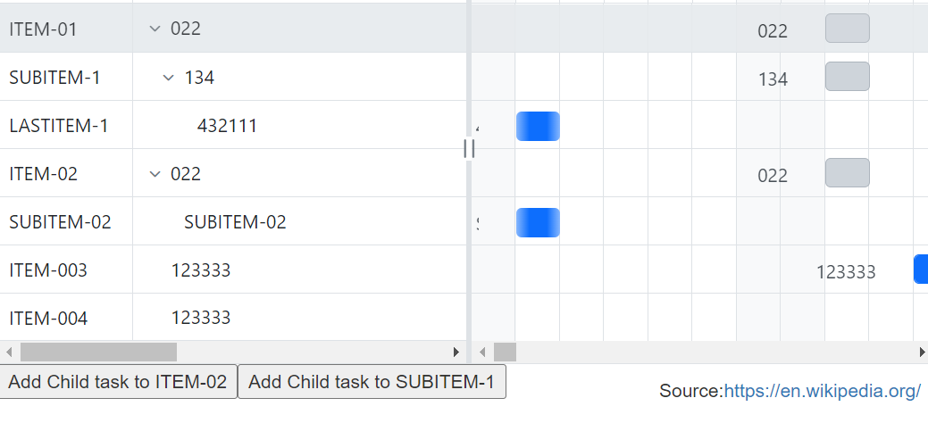Click the blue taskbar in ITEM-003 row
Screen dimensions: 928x423
(921, 270)
